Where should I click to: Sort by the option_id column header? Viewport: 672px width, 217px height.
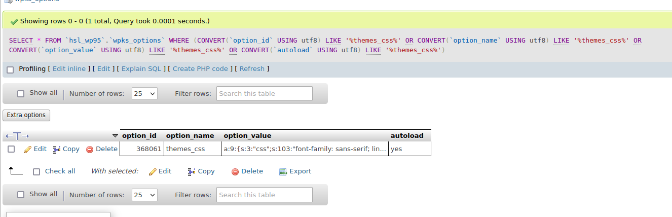(x=139, y=136)
